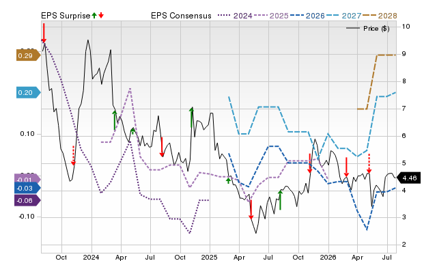The width and height of the screenshot is (437, 261).
Task: Click the 5 label on the price axis
Action: click(x=404, y=163)
